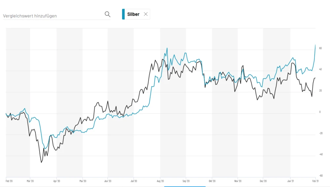This screenshot has width=330, height=187.
Task: Click the Feb '20 x-axis label
Action: 9,181
